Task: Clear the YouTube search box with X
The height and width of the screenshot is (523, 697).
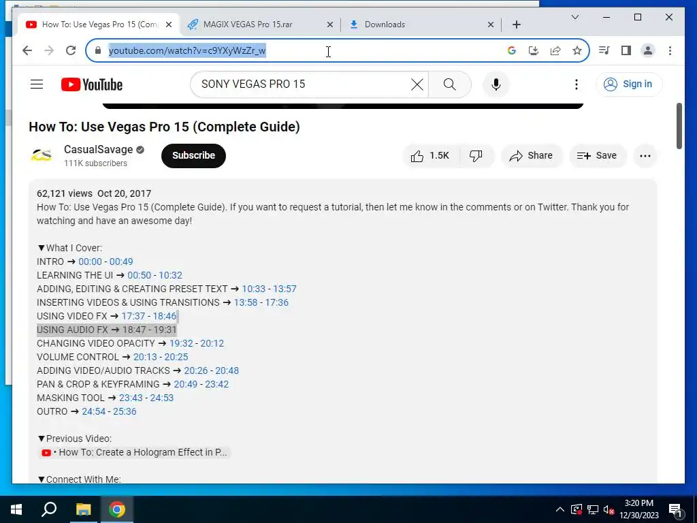Action: coord(417,84)
